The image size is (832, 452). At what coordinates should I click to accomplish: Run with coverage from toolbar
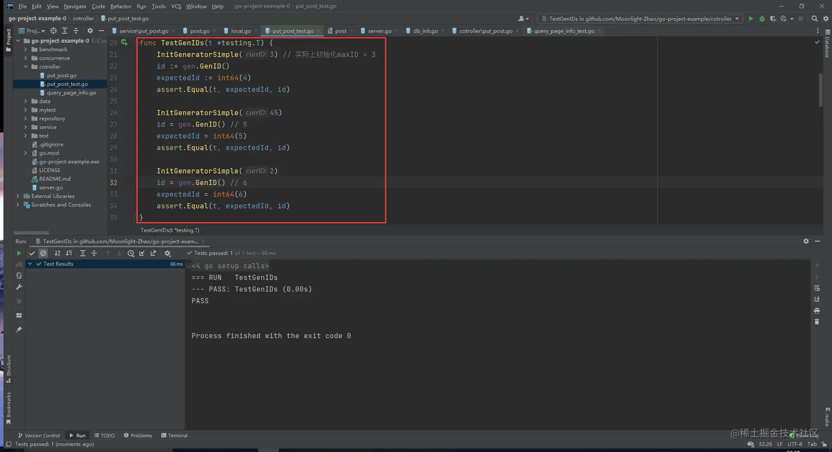click(x=773, y=19)
